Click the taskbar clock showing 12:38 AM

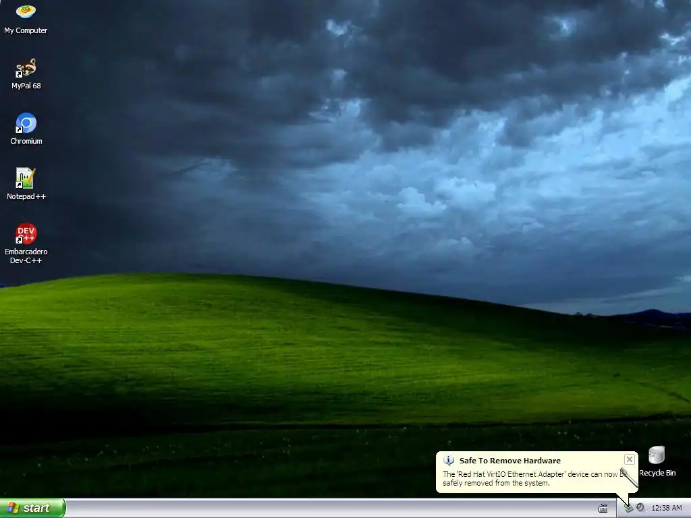coord(666,508)
